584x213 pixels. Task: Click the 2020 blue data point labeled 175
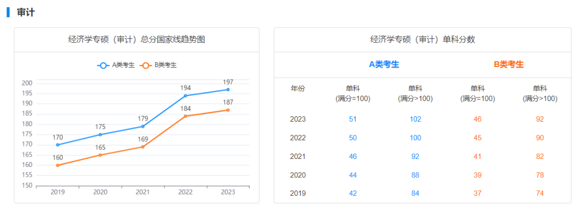[x=100, y=135]
